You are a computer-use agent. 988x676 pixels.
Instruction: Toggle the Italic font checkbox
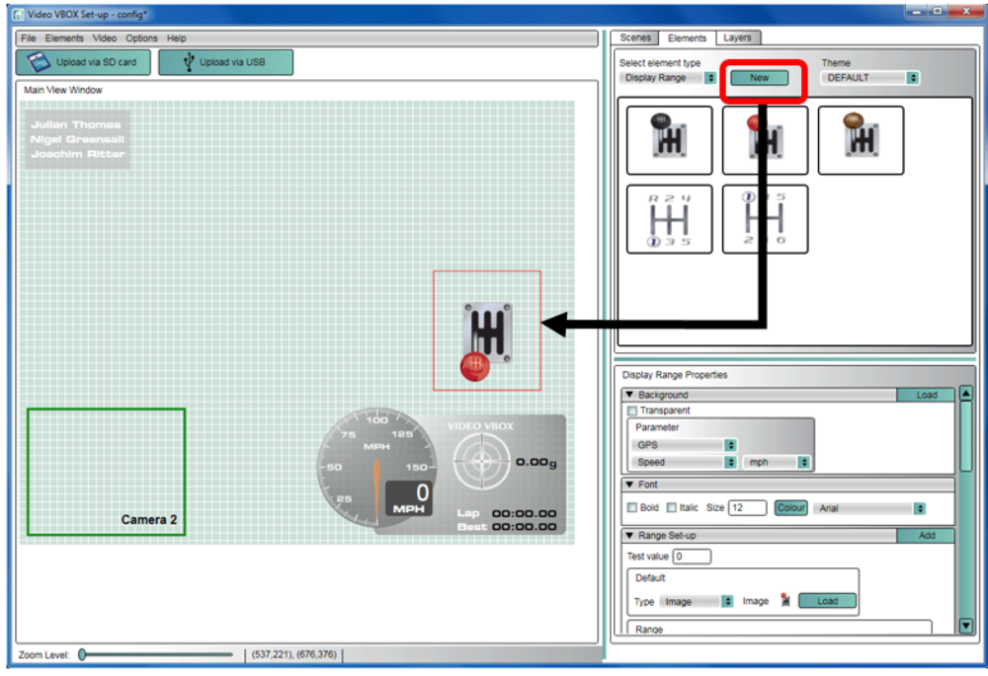tap(671, 508)
